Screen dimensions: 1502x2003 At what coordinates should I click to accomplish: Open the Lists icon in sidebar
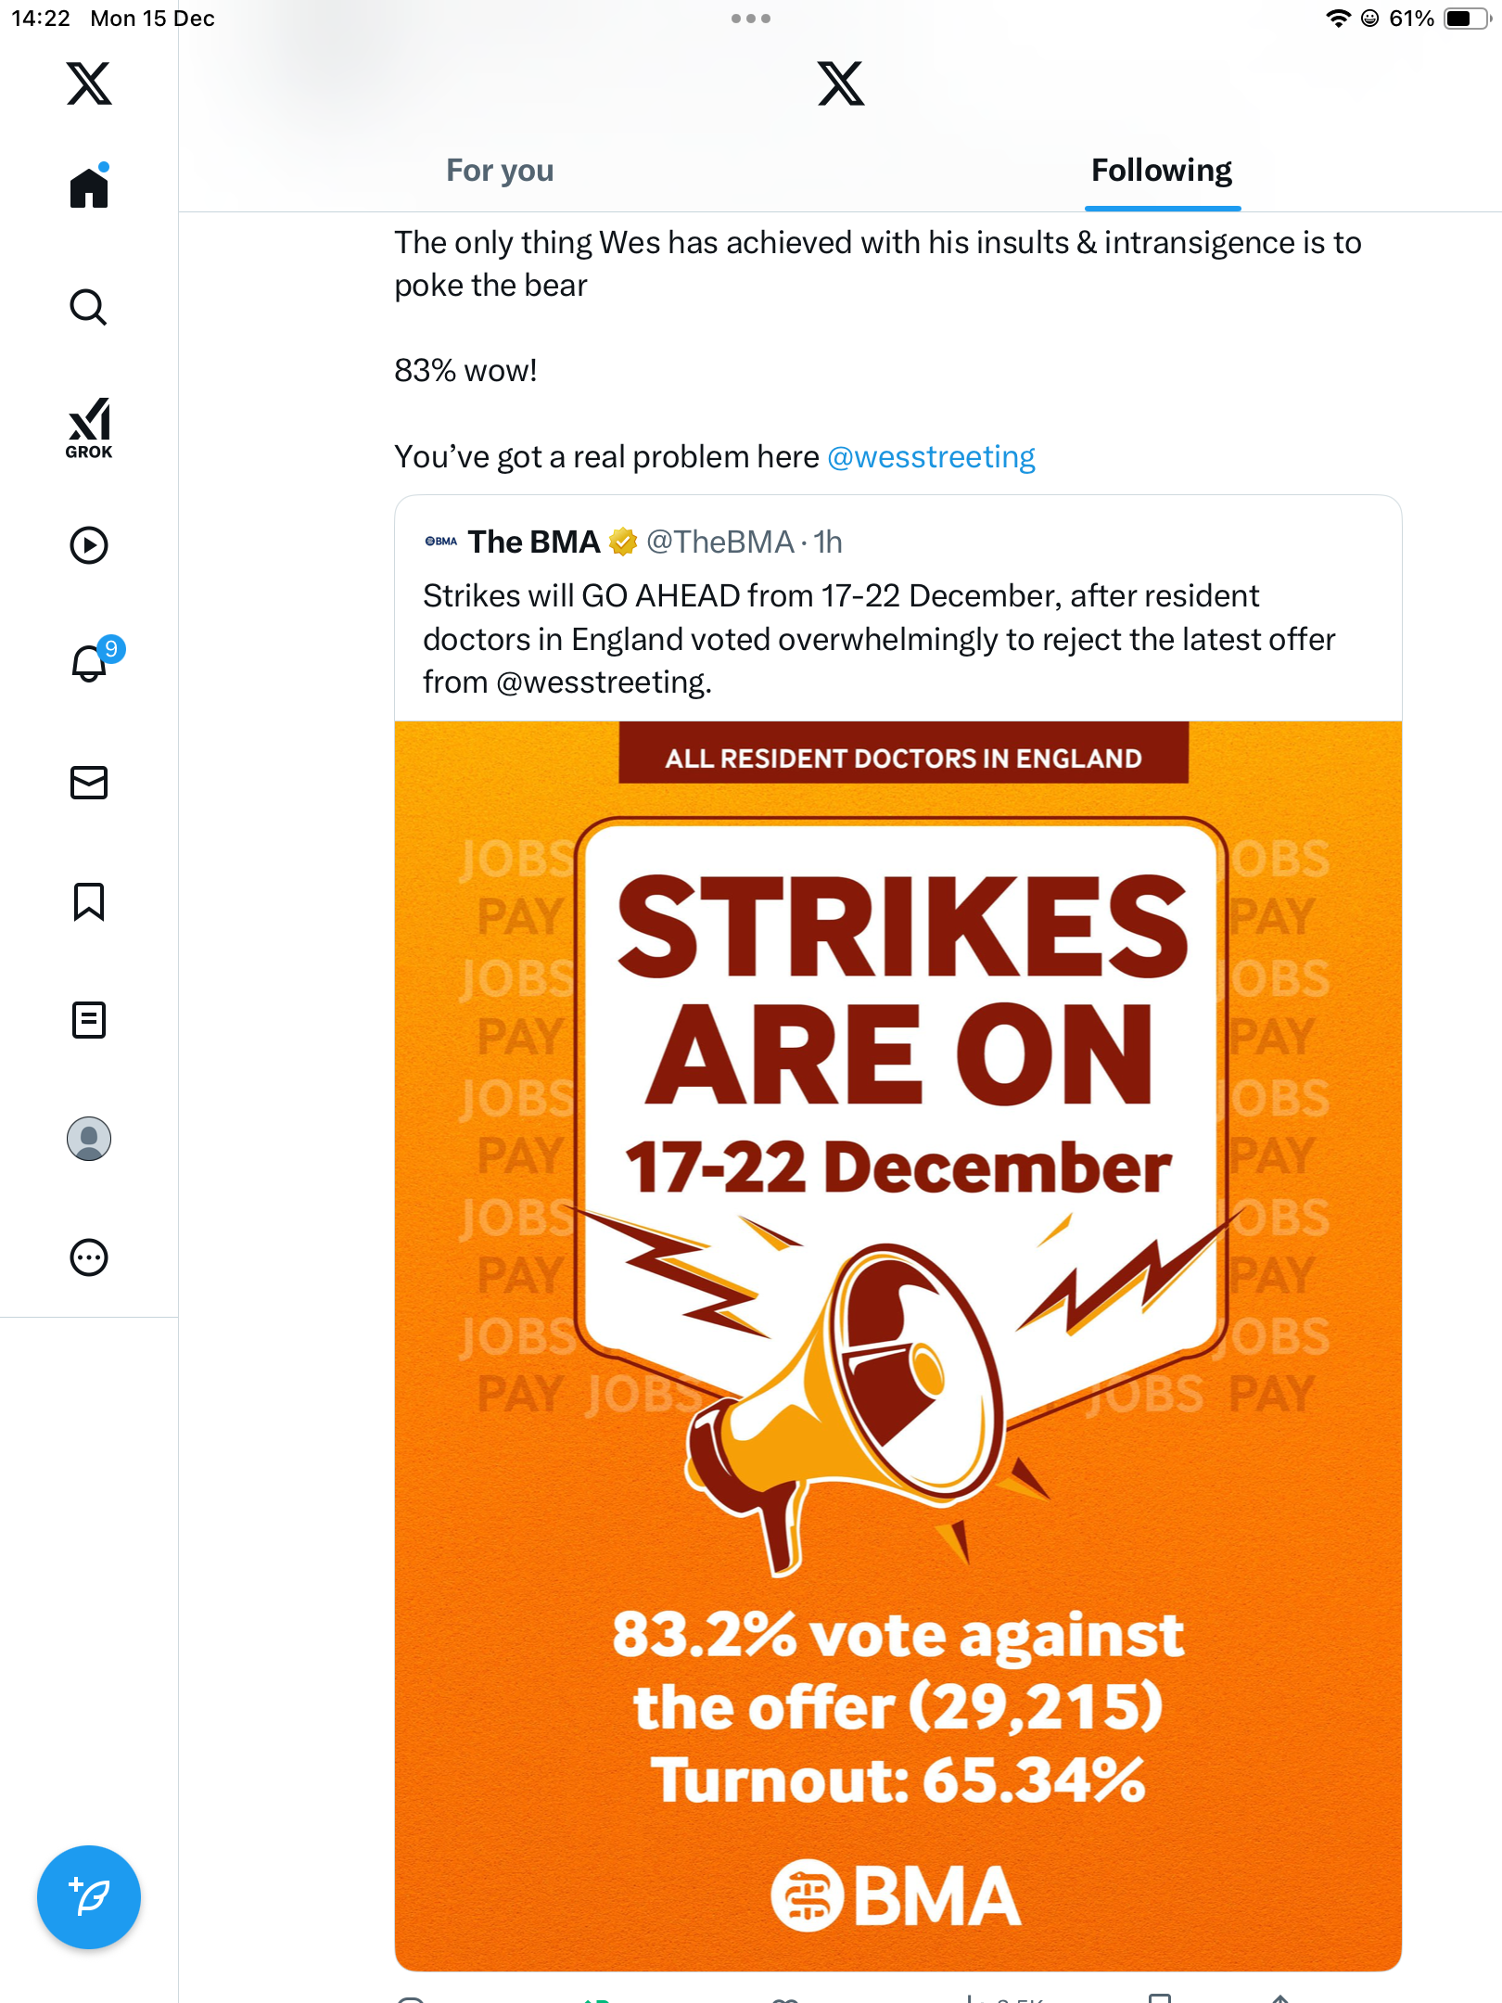(x=89, y=1020)
